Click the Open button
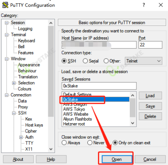Viewport: 168px width, 165px height. coord(117,159)
